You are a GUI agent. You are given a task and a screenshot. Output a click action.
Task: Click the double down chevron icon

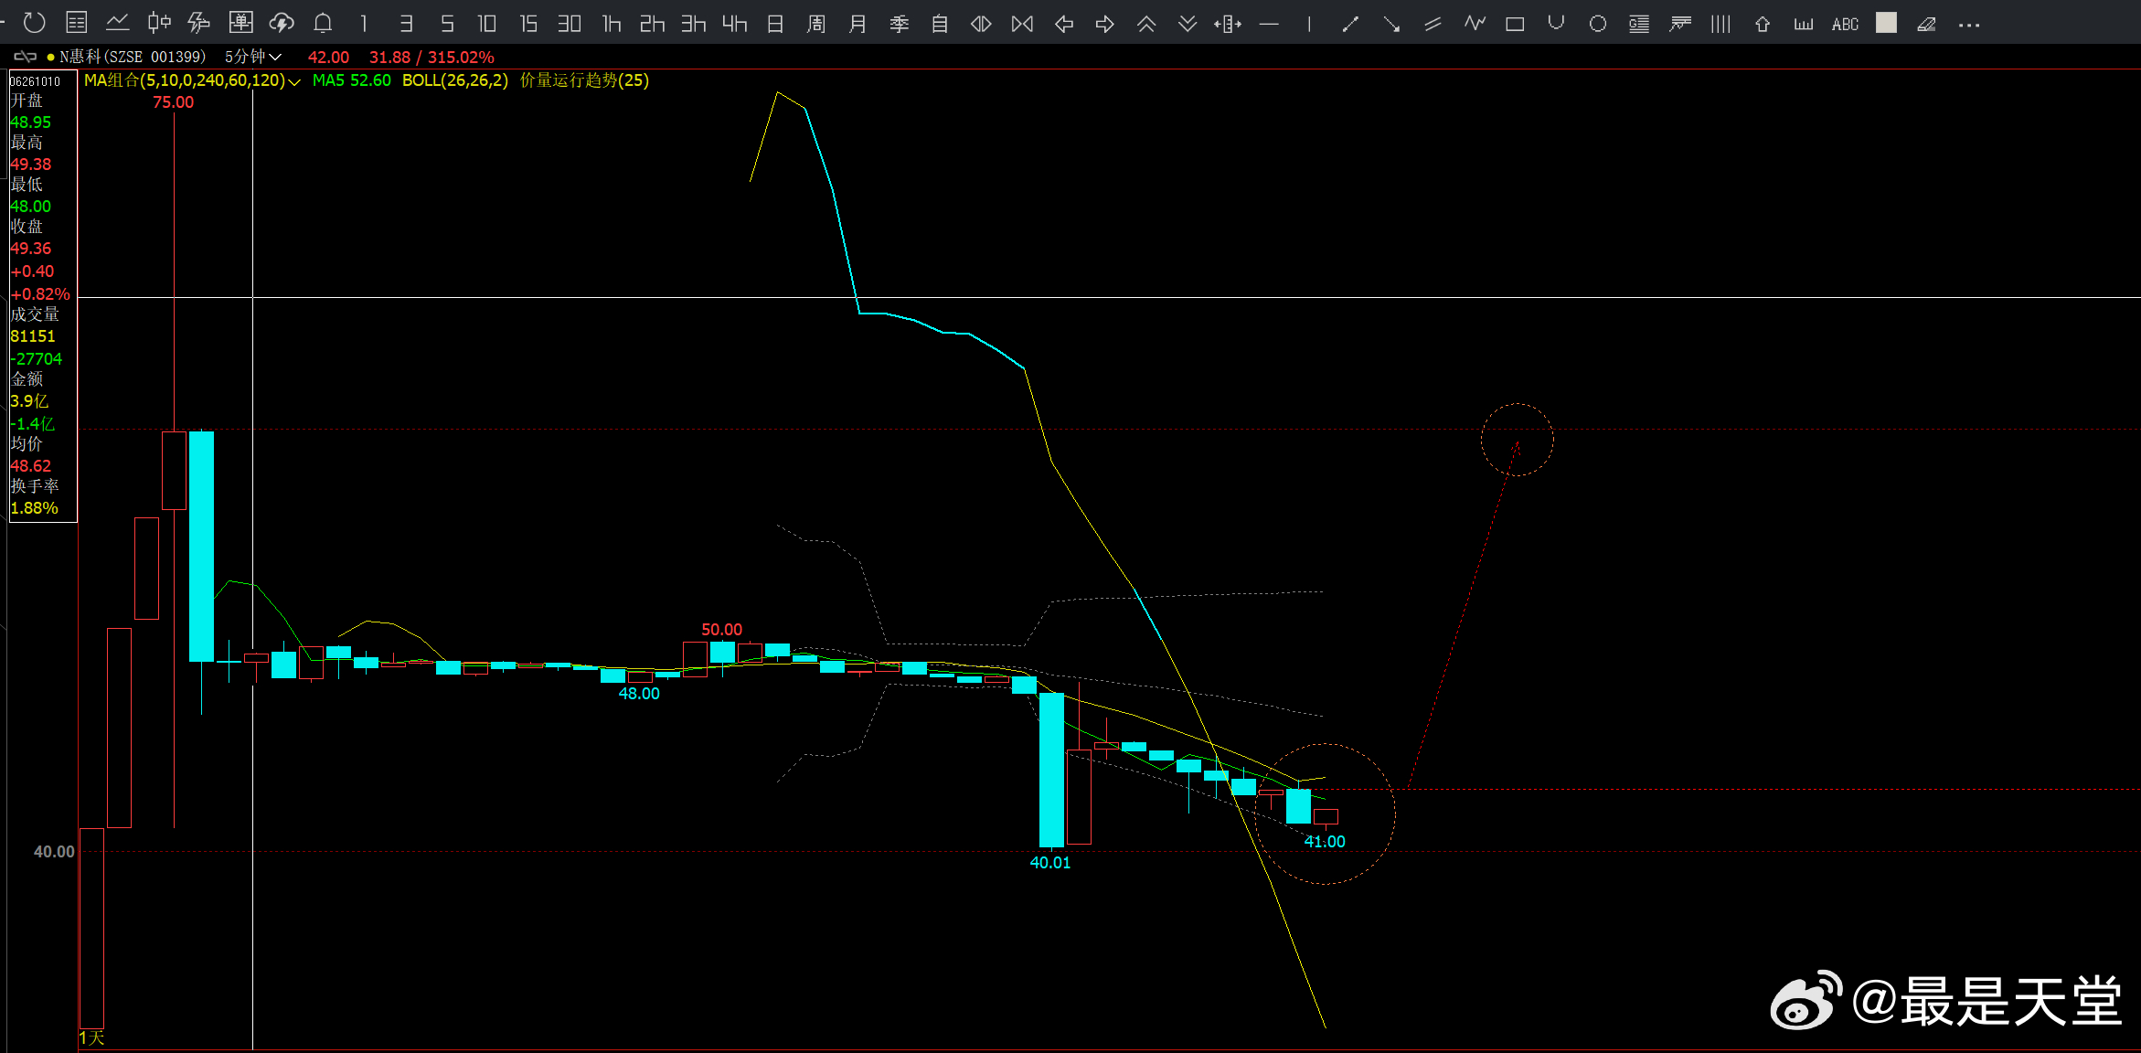(x=1188, y=24)
